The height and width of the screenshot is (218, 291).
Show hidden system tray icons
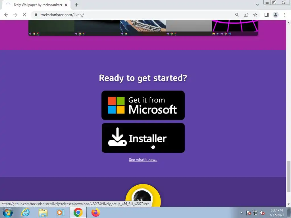coord(242,213)
